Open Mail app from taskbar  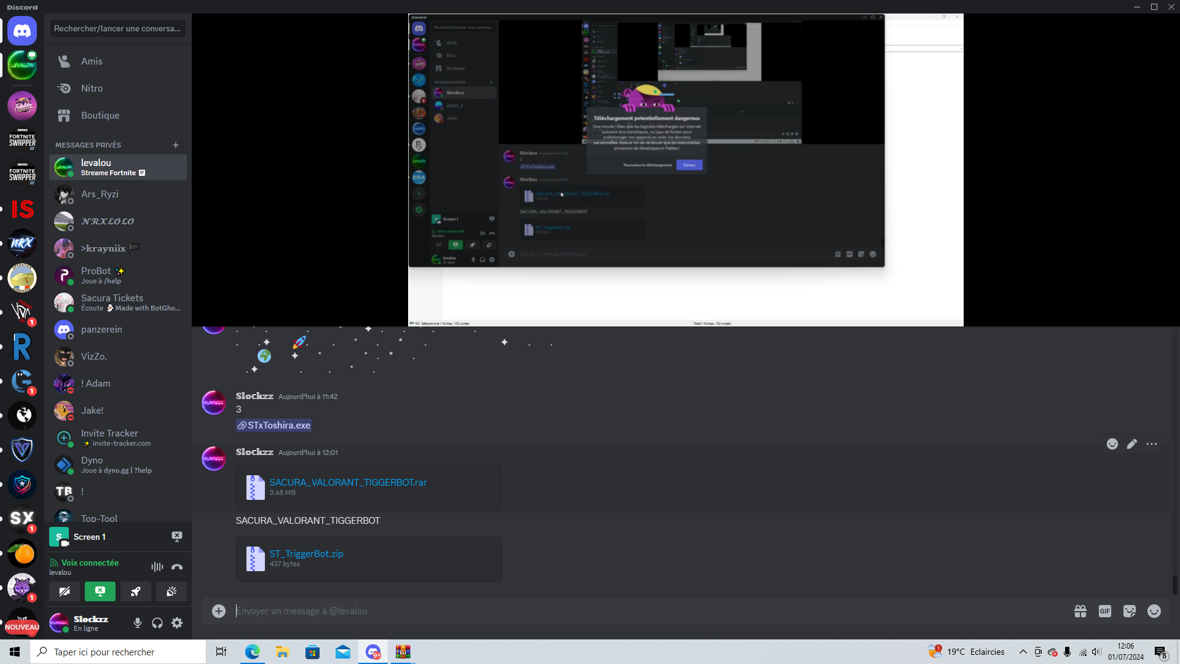pos(342,652)
